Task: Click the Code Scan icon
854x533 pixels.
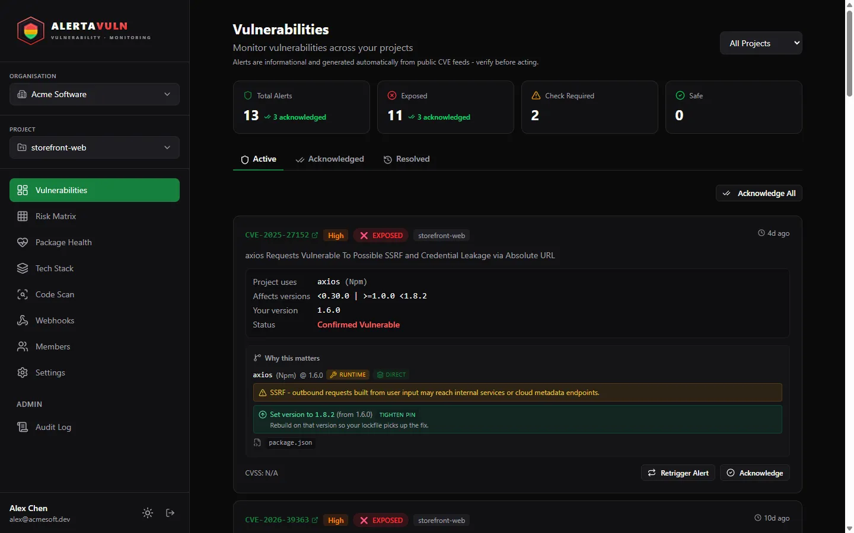Action: pyautogui.click(x=23, y=294)
